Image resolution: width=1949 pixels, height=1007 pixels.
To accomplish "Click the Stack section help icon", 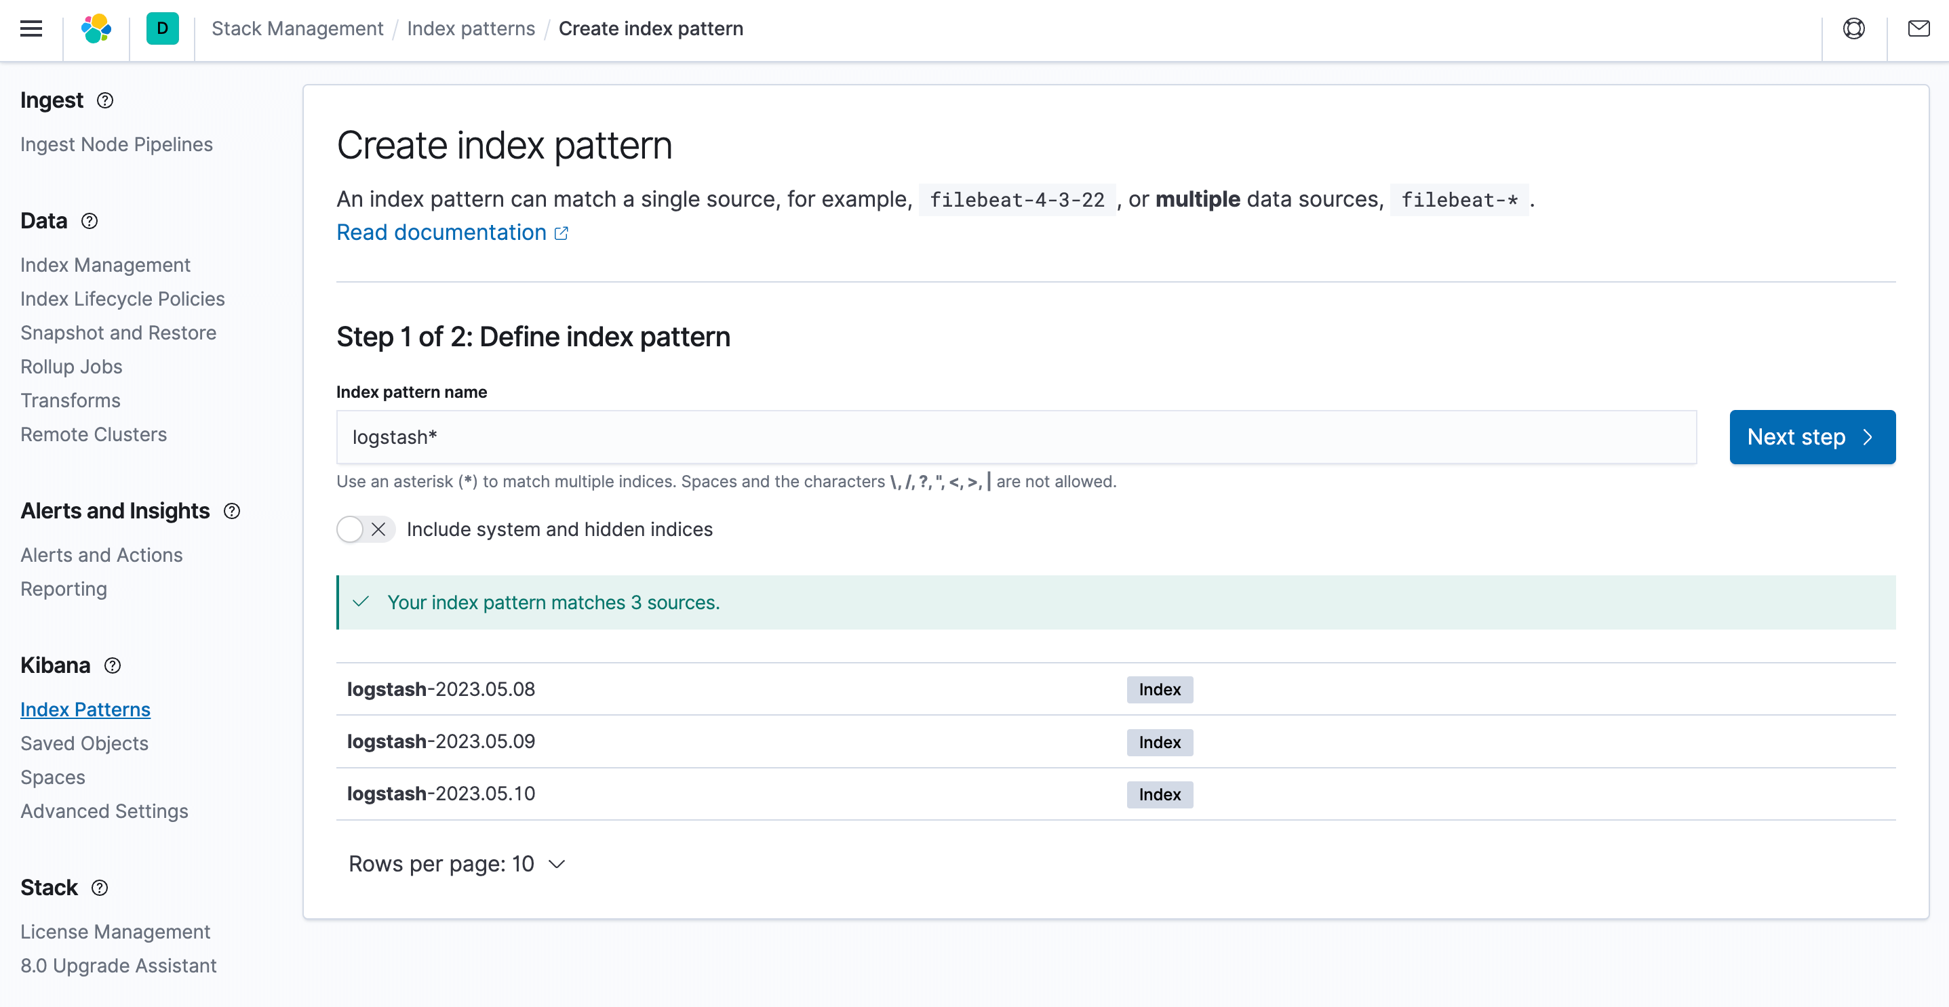I will [99, 888].
